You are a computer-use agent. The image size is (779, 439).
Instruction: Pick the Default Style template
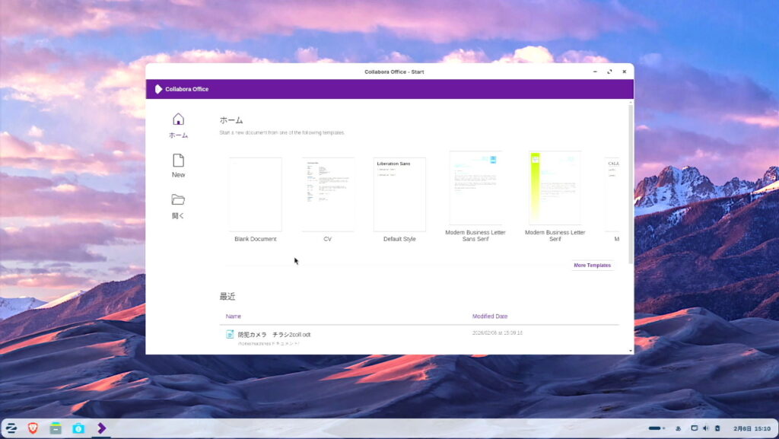pos(399,195)
